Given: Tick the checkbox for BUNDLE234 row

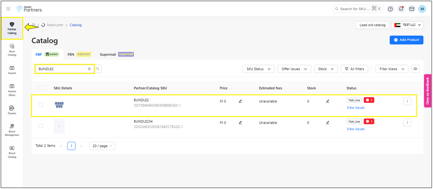Looking at the screenshot, I should pos(41,126).
